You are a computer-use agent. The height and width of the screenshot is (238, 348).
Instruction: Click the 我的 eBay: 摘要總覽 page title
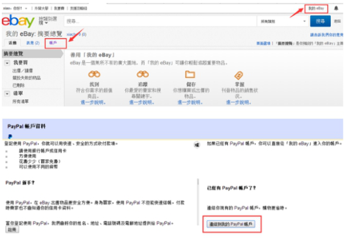coord(34,34)
